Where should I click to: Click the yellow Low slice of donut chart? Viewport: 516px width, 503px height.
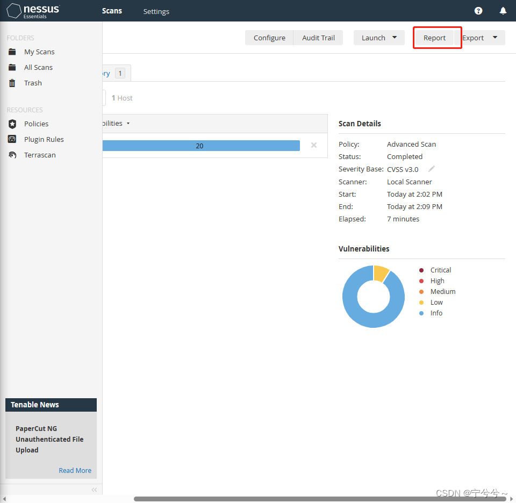[x=381, y=273]
